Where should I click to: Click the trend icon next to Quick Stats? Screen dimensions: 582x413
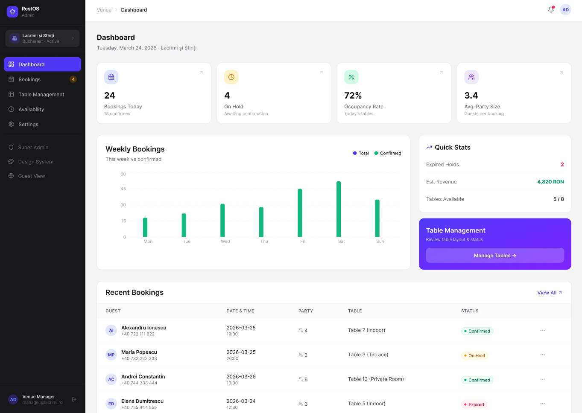pos(429,148)
